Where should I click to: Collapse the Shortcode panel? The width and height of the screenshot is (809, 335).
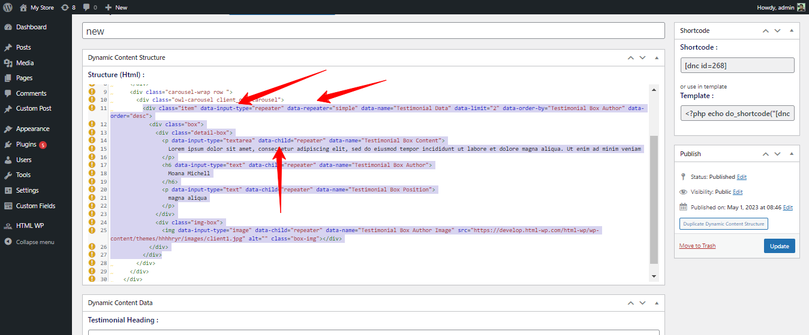pyautogui.click(x=791, y=31)
